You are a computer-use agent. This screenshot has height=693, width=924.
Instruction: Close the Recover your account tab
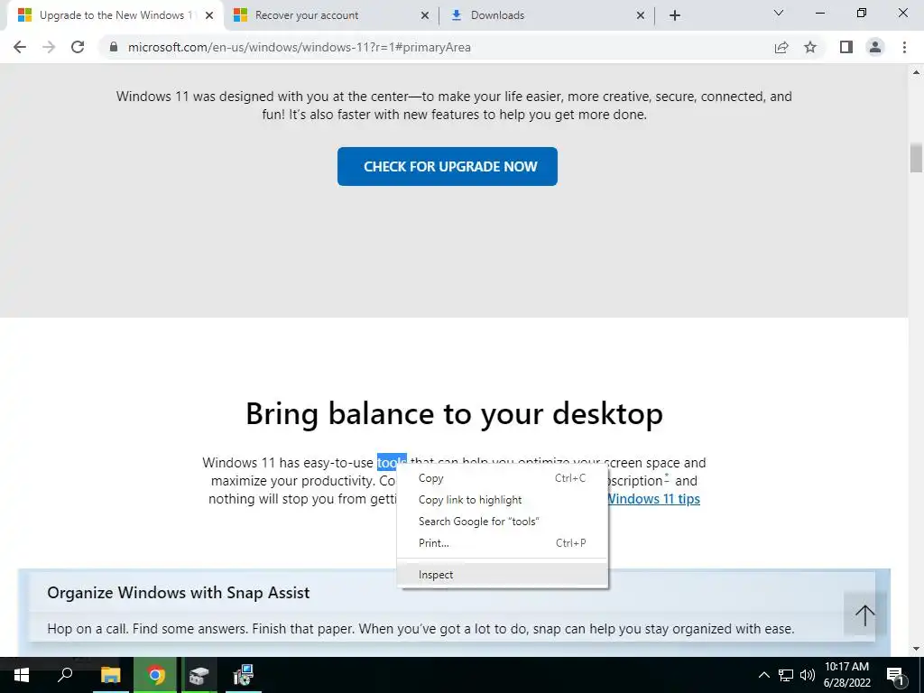pyautogui.click(x=425, y=15)
